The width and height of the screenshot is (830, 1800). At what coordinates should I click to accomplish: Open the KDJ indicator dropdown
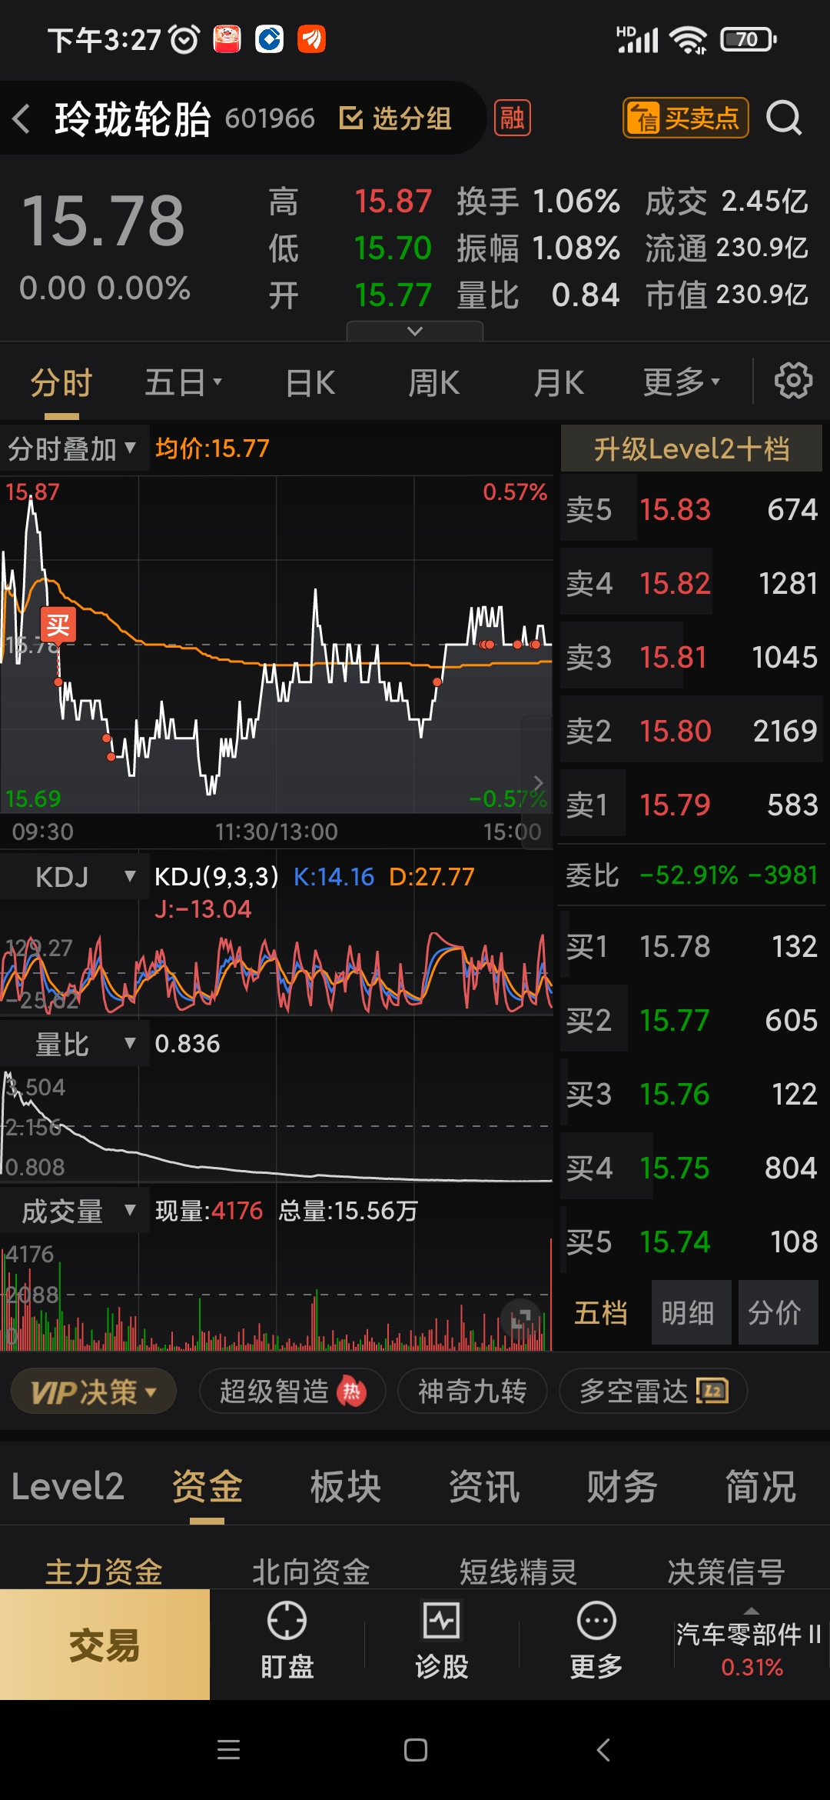click(x=73, y=876)
